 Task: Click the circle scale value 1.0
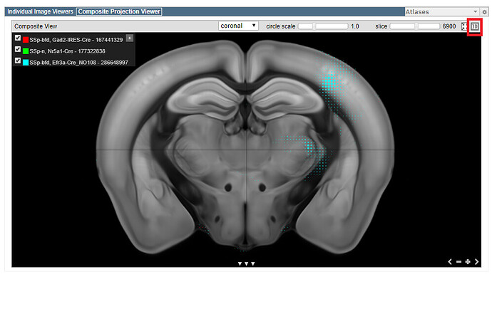click(355, 26)
